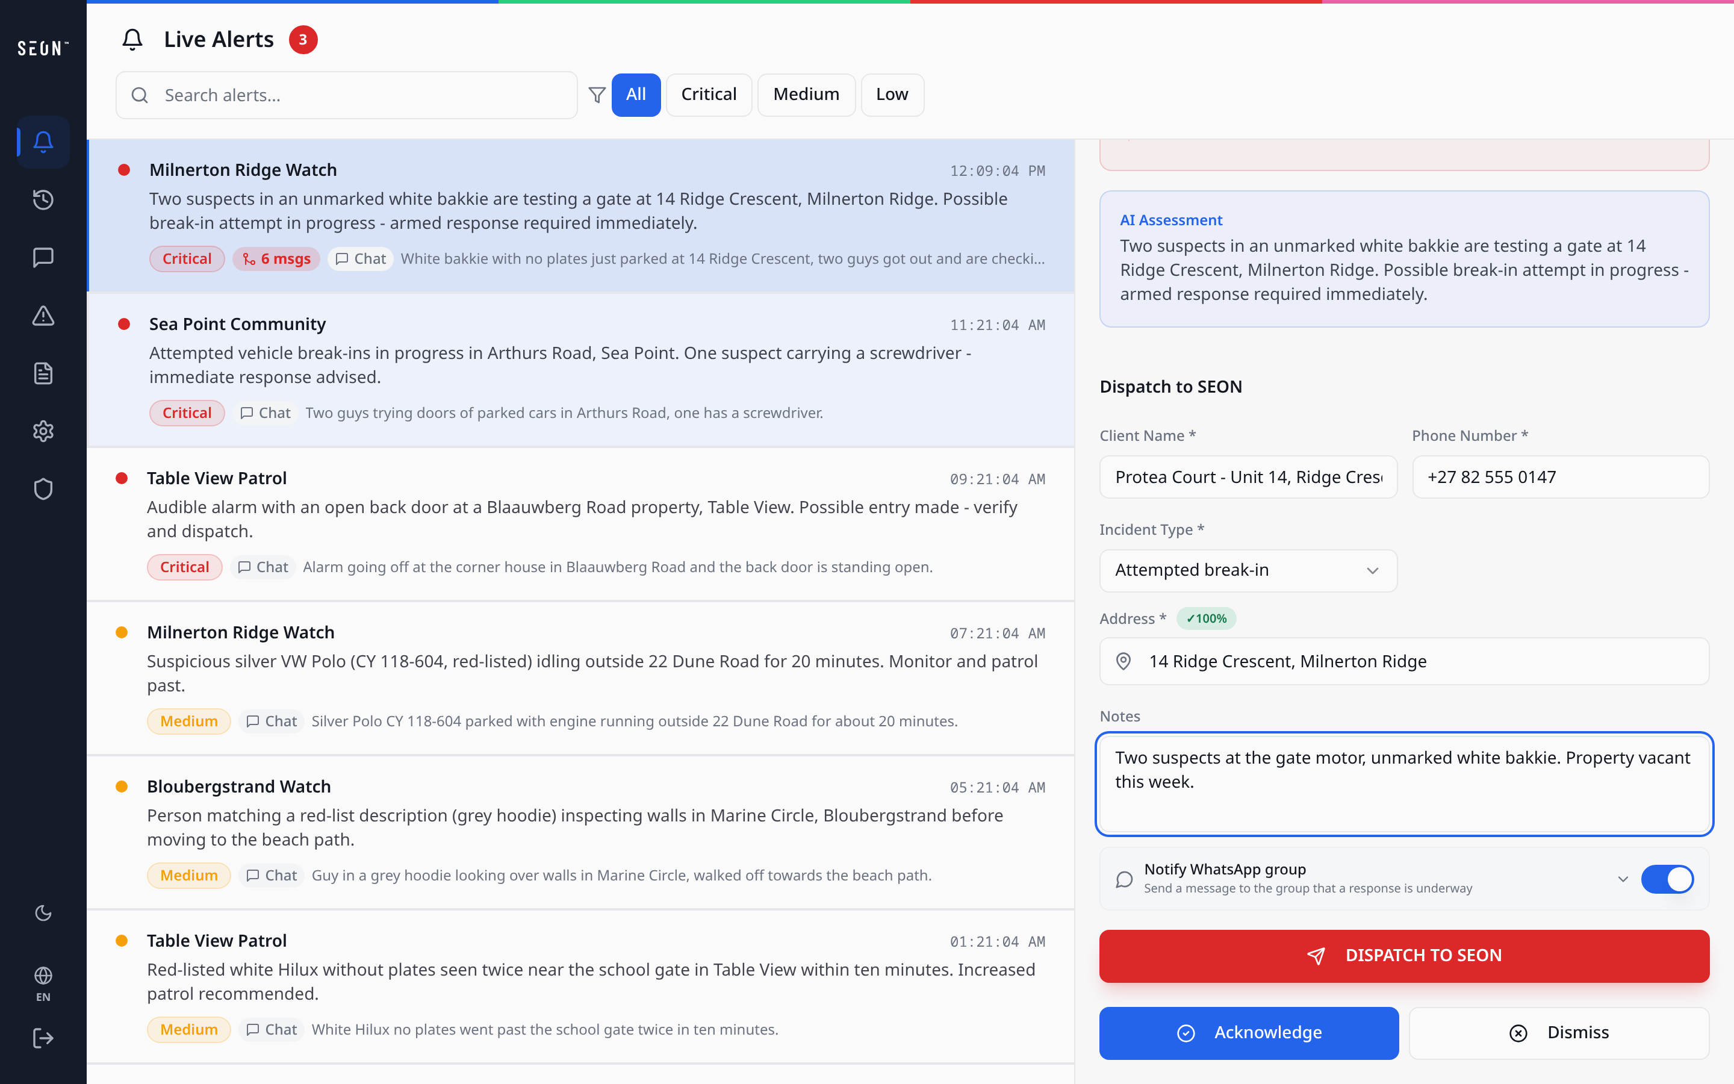
Task: Open the warning triangle sidebar icon
Action: click(43, 316)
